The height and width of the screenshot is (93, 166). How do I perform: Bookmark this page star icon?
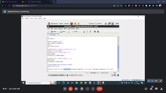pos(121,6)
